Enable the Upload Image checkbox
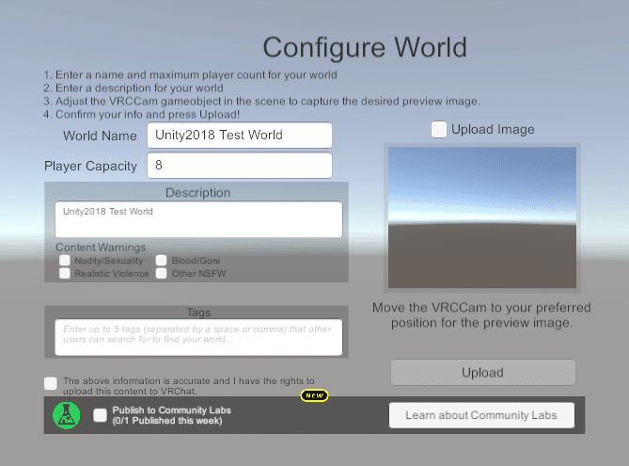The height and width of the screenshot is (466, 629). pos(439,129)
